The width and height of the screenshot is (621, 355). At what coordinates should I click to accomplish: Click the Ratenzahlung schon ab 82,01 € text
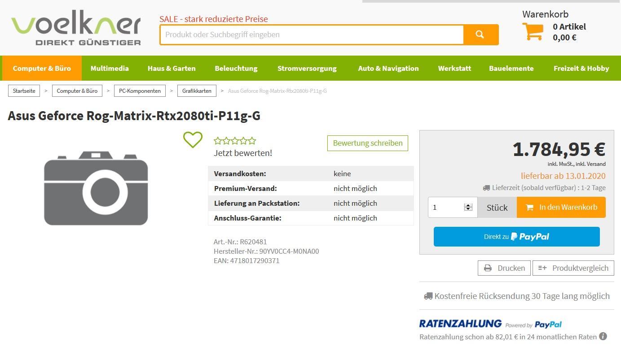(x=508, y=337)
